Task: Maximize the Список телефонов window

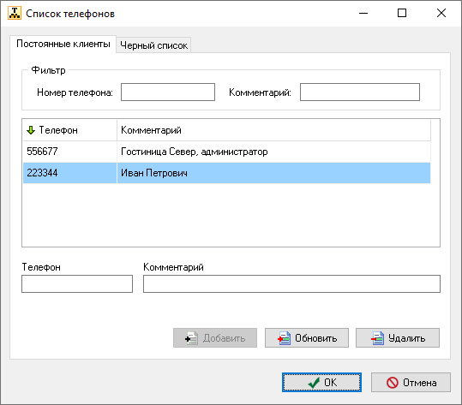Action: pos(402,13)
